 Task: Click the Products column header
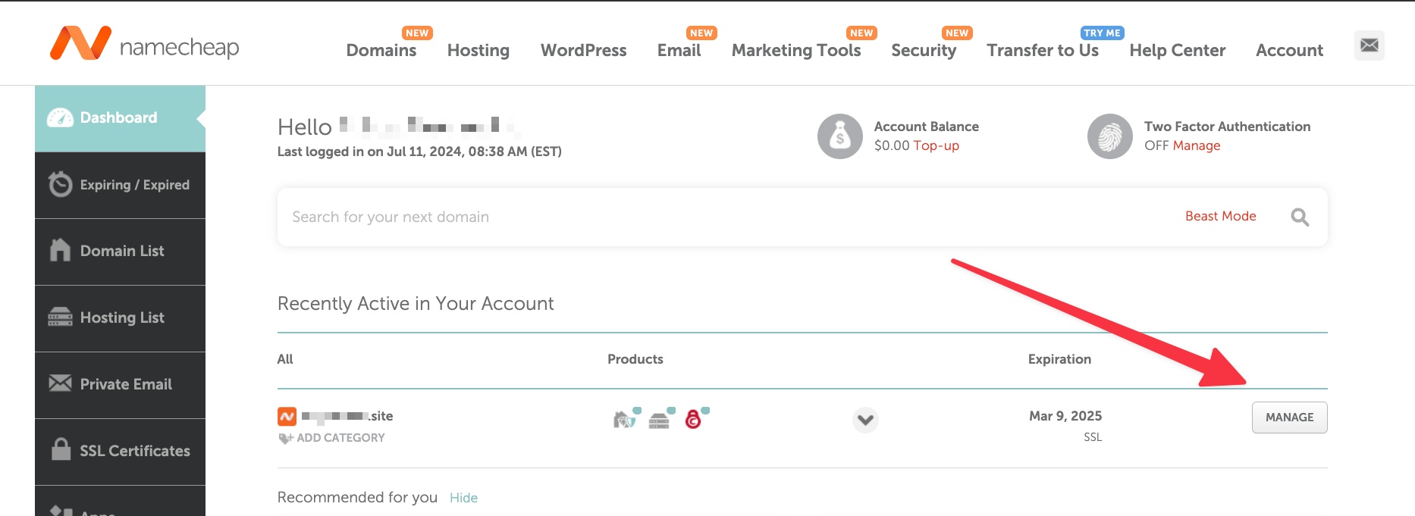[635, 359]
